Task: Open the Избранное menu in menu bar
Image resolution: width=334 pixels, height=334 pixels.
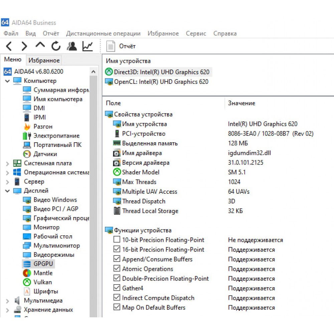Action: point(163,33)
